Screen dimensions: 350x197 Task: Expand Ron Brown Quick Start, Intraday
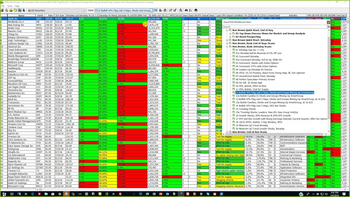227,40
